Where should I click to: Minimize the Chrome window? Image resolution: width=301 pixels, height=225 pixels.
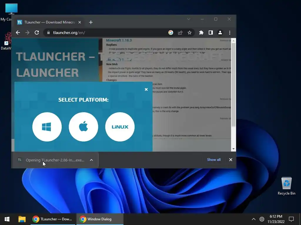(202, 19)
